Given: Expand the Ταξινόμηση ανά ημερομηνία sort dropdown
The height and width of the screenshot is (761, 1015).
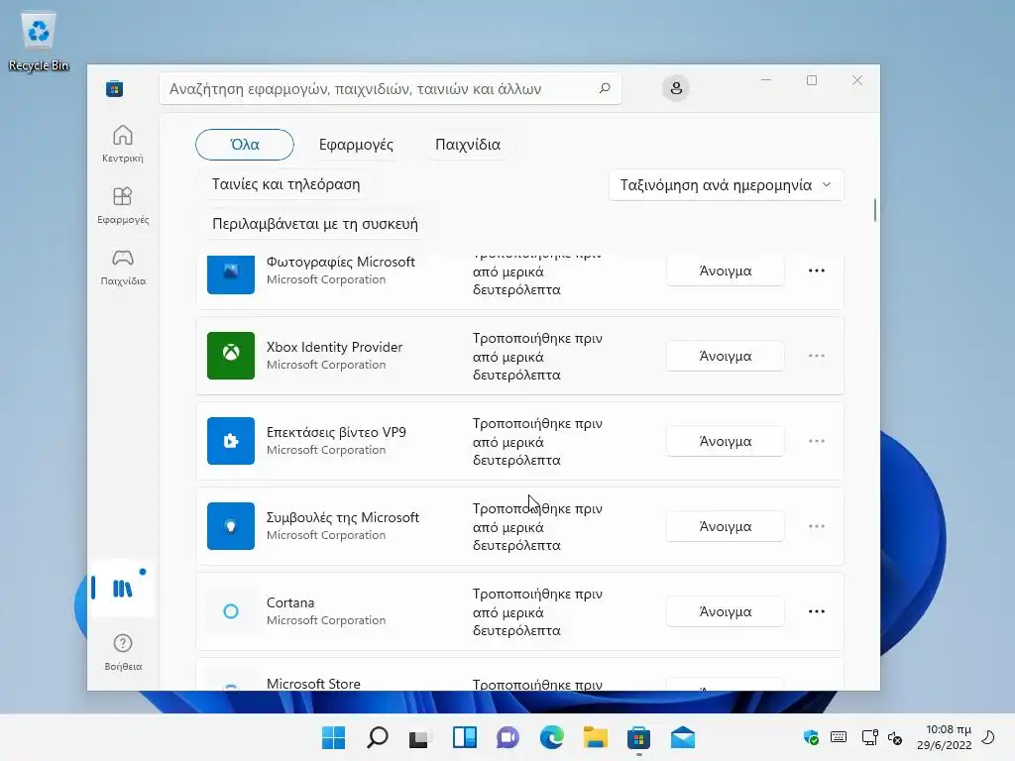Looking at the screenshot, I should pos(726,185).
